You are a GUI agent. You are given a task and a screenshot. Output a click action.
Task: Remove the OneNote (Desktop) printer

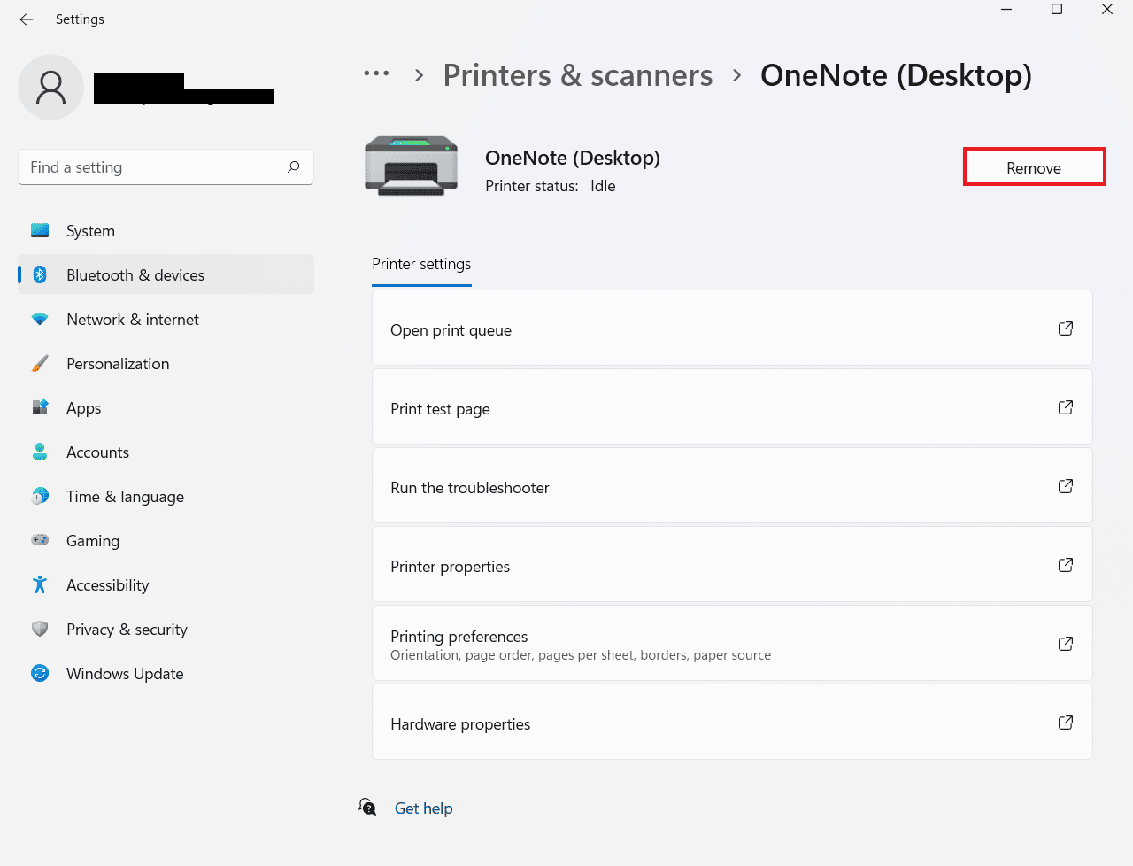[x=1034, y=167]
